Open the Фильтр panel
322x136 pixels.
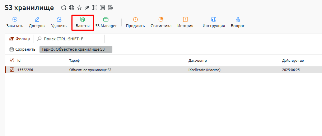coord(20,39)
